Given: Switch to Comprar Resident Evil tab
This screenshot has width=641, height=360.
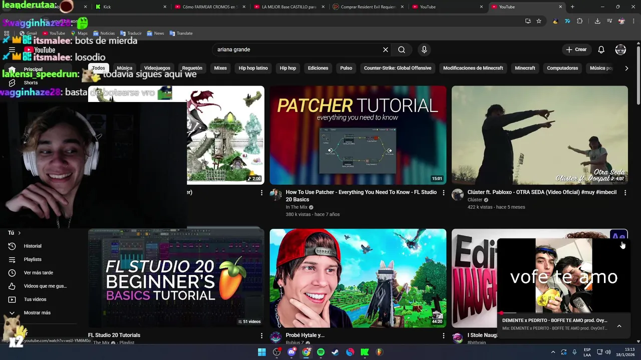Looking at the screenshot, I should 368,6.
